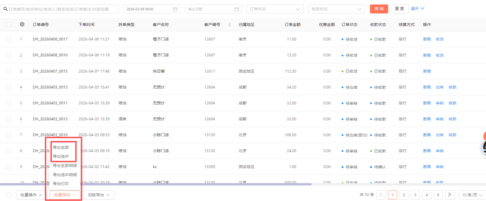Click 出库 for order DH_20260403_0010
Viewport: 486px width, 201px height.
(x=440, y=135)
